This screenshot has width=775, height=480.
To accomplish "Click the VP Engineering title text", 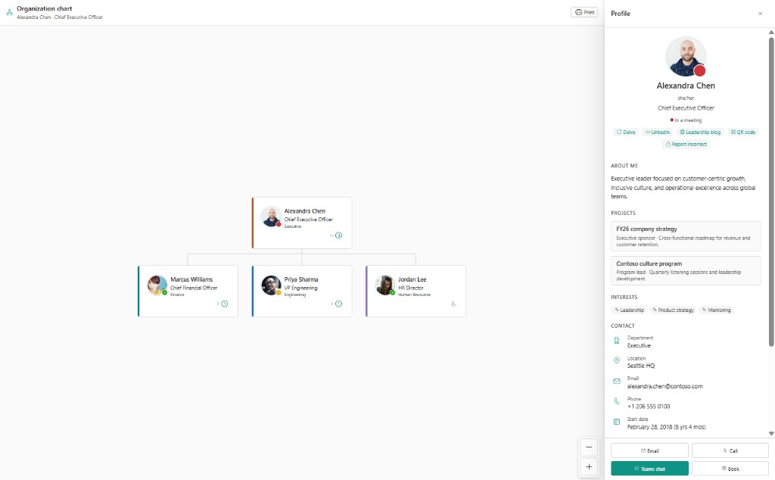I will [x=300, y=288].
